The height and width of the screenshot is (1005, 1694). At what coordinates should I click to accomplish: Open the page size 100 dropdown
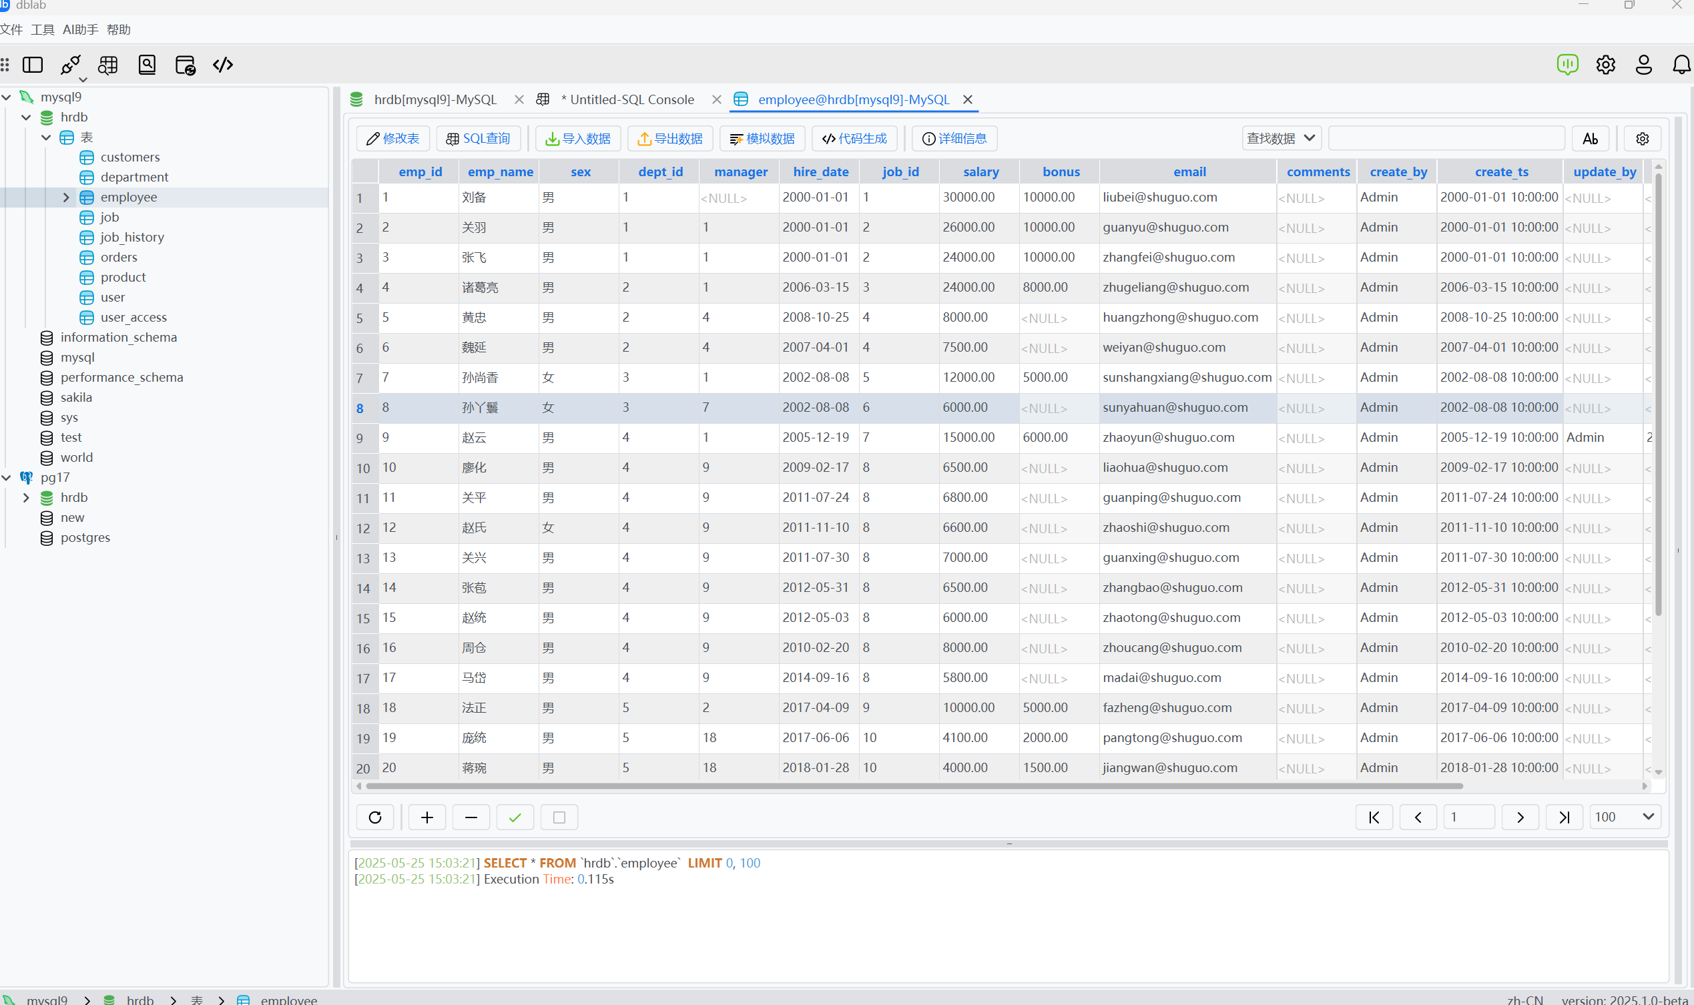(1625, 817)
